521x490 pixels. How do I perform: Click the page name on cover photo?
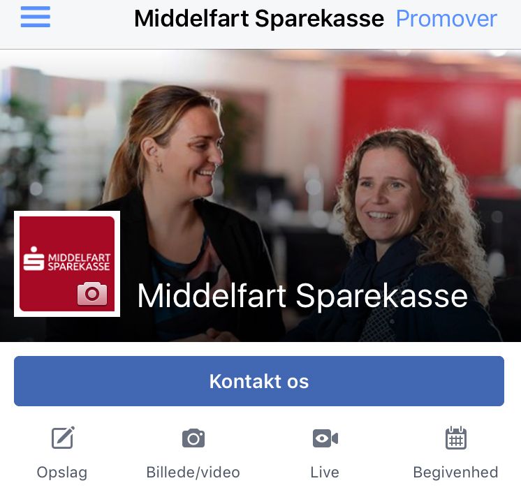[x=302, y=296]
